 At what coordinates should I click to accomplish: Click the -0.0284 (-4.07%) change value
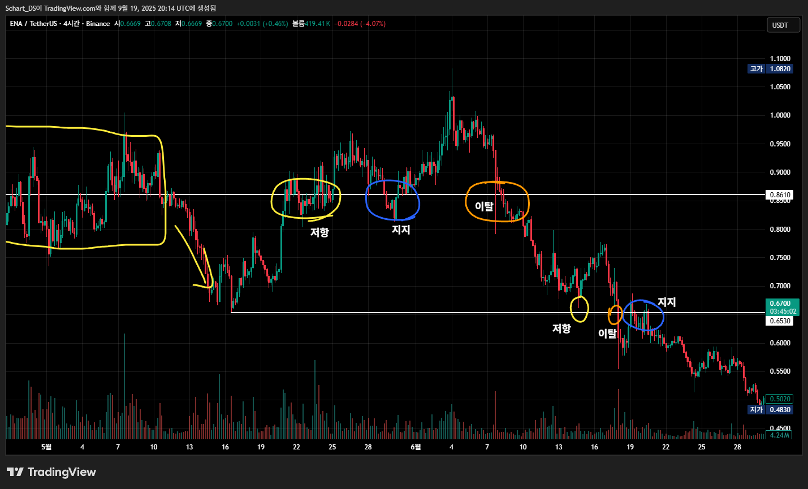360,24
